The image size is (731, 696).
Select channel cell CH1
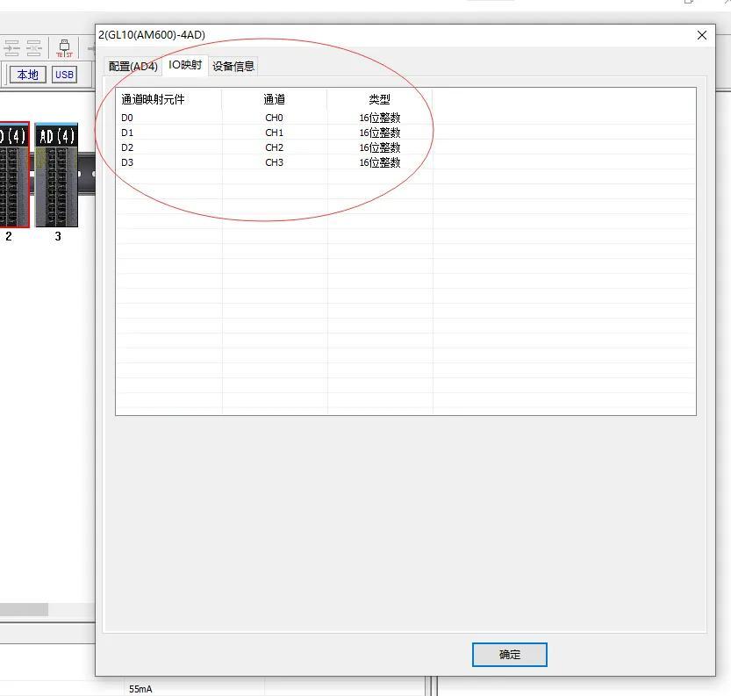[x=274, y=133]
